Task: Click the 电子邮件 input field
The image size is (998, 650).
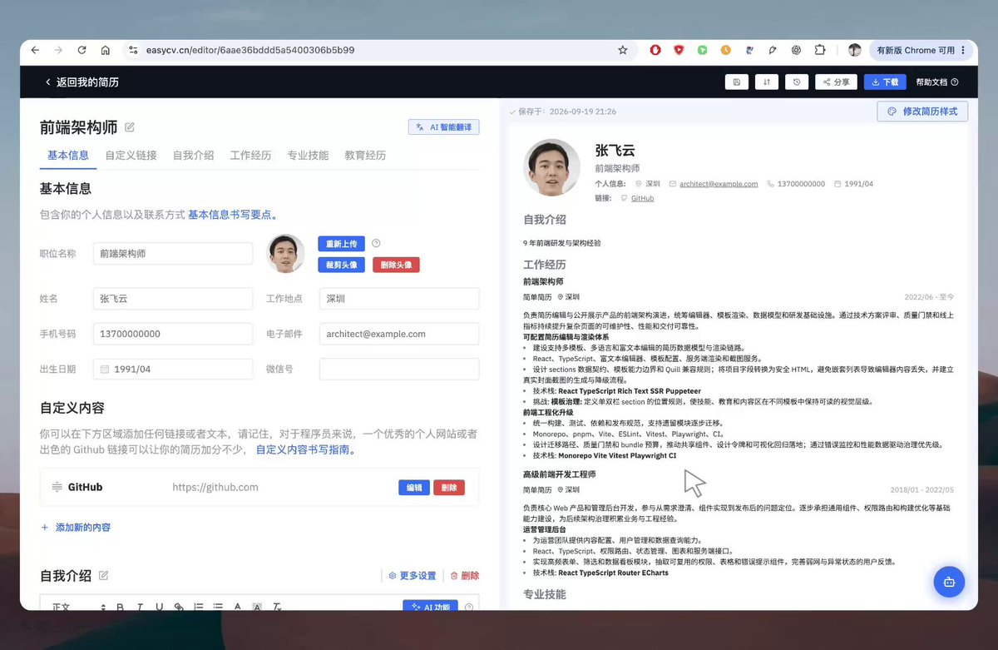Action: (399, 334)
